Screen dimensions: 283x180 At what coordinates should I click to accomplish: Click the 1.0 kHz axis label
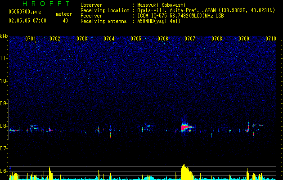pyautogui.click(x=4, y=81)
